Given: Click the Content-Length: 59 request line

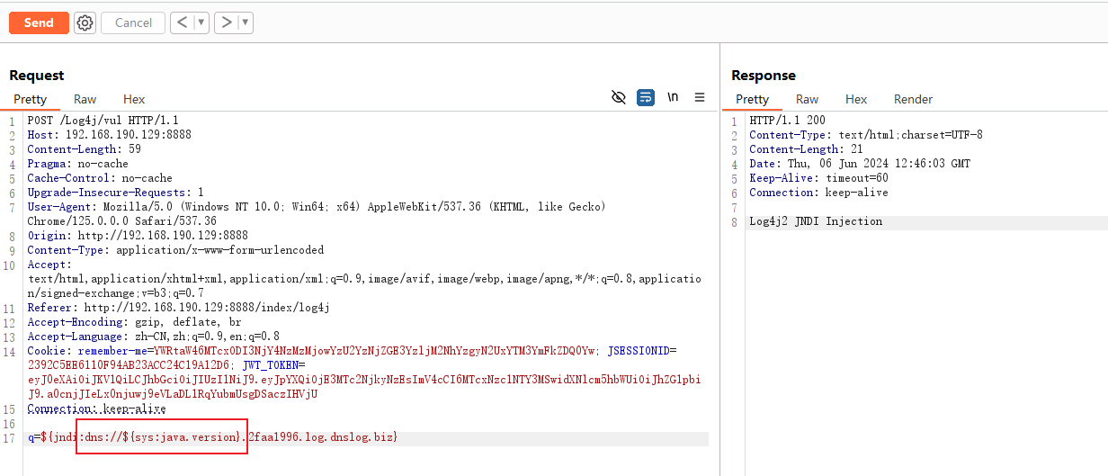Looking at the screenshot, I should coord(84,149).
